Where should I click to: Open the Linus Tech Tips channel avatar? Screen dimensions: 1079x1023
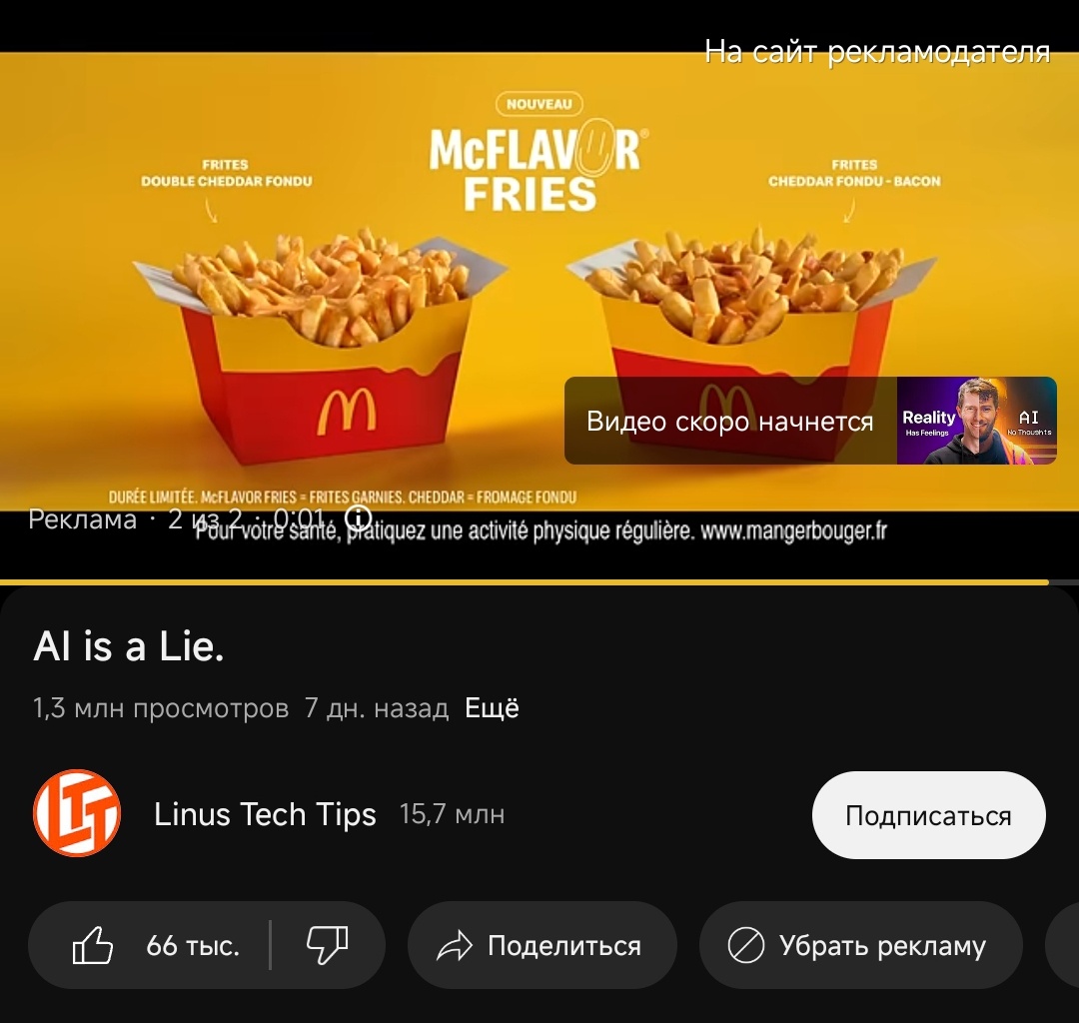[x=77, y=813]
